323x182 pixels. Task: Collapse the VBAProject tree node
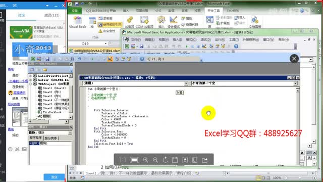[x=30, y=84]
